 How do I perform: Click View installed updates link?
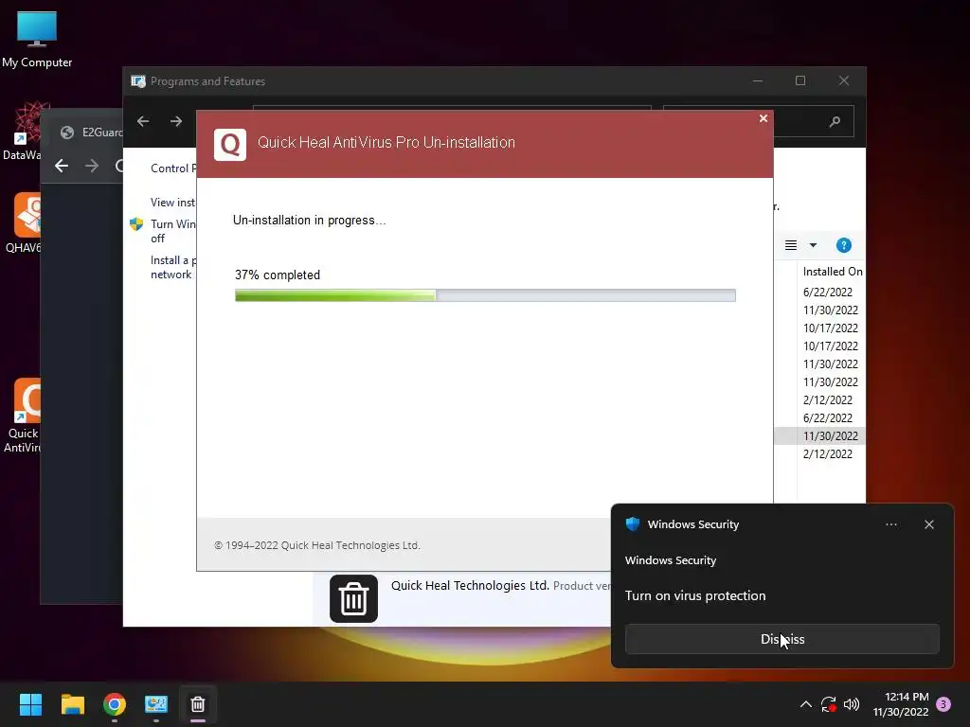(172, 203)
